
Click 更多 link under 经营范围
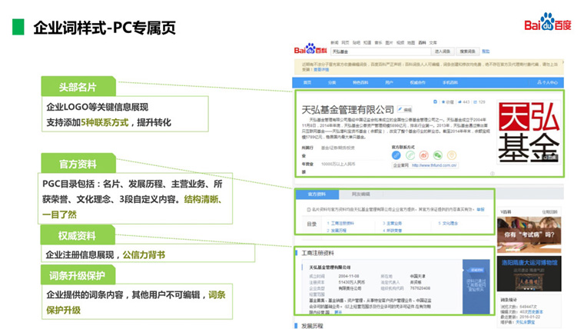click(x=338, y=312)
